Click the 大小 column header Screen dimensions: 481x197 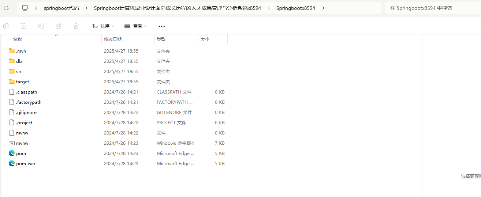(x=205, y=39)
